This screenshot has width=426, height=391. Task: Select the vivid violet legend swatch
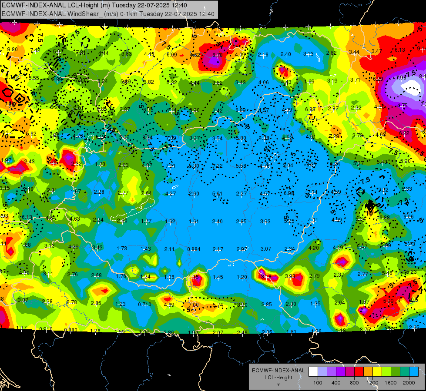tap(341, 372)
